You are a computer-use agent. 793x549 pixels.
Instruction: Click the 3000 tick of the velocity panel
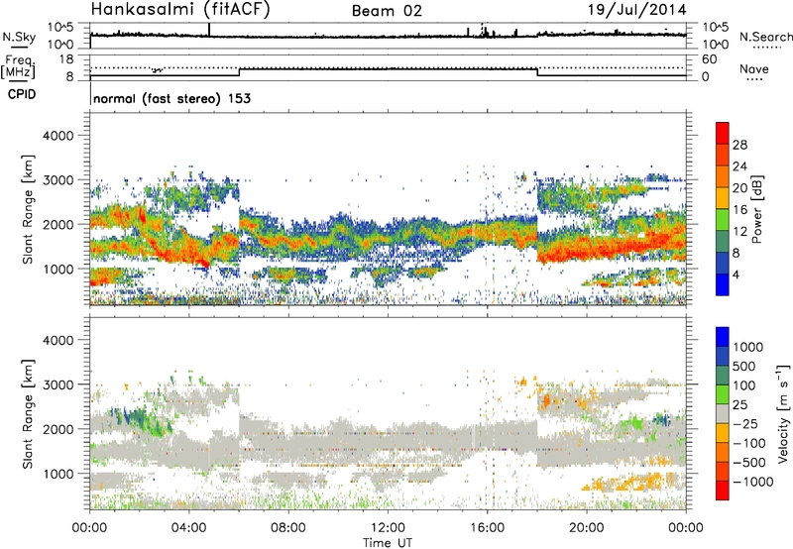tap(57, 384)
